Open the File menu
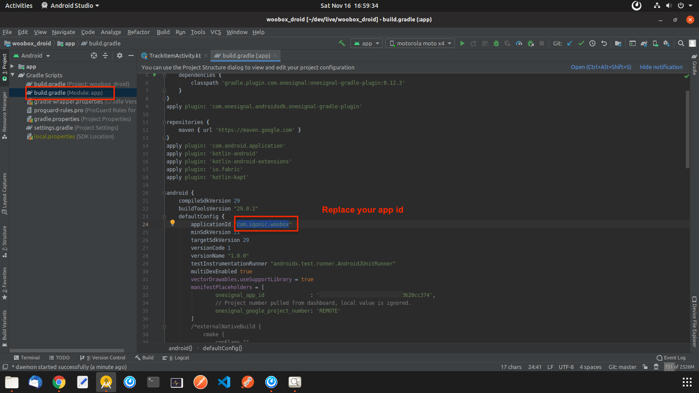This screenshot has height=393, width=699. (x=7, y=32)
